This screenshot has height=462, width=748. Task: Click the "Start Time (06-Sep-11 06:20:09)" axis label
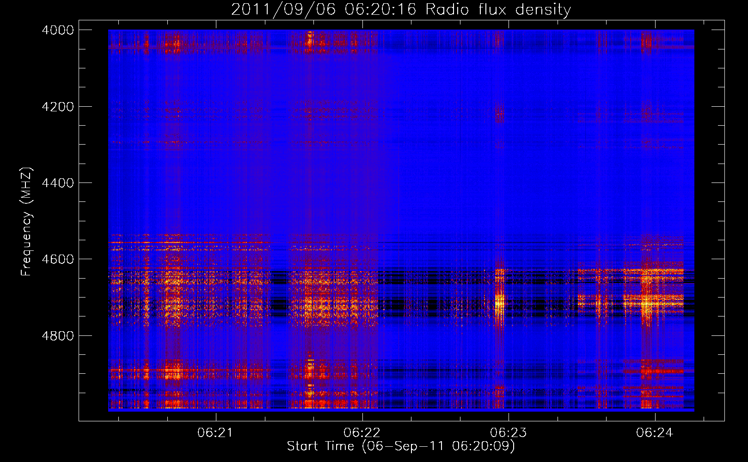coord(401,446)
